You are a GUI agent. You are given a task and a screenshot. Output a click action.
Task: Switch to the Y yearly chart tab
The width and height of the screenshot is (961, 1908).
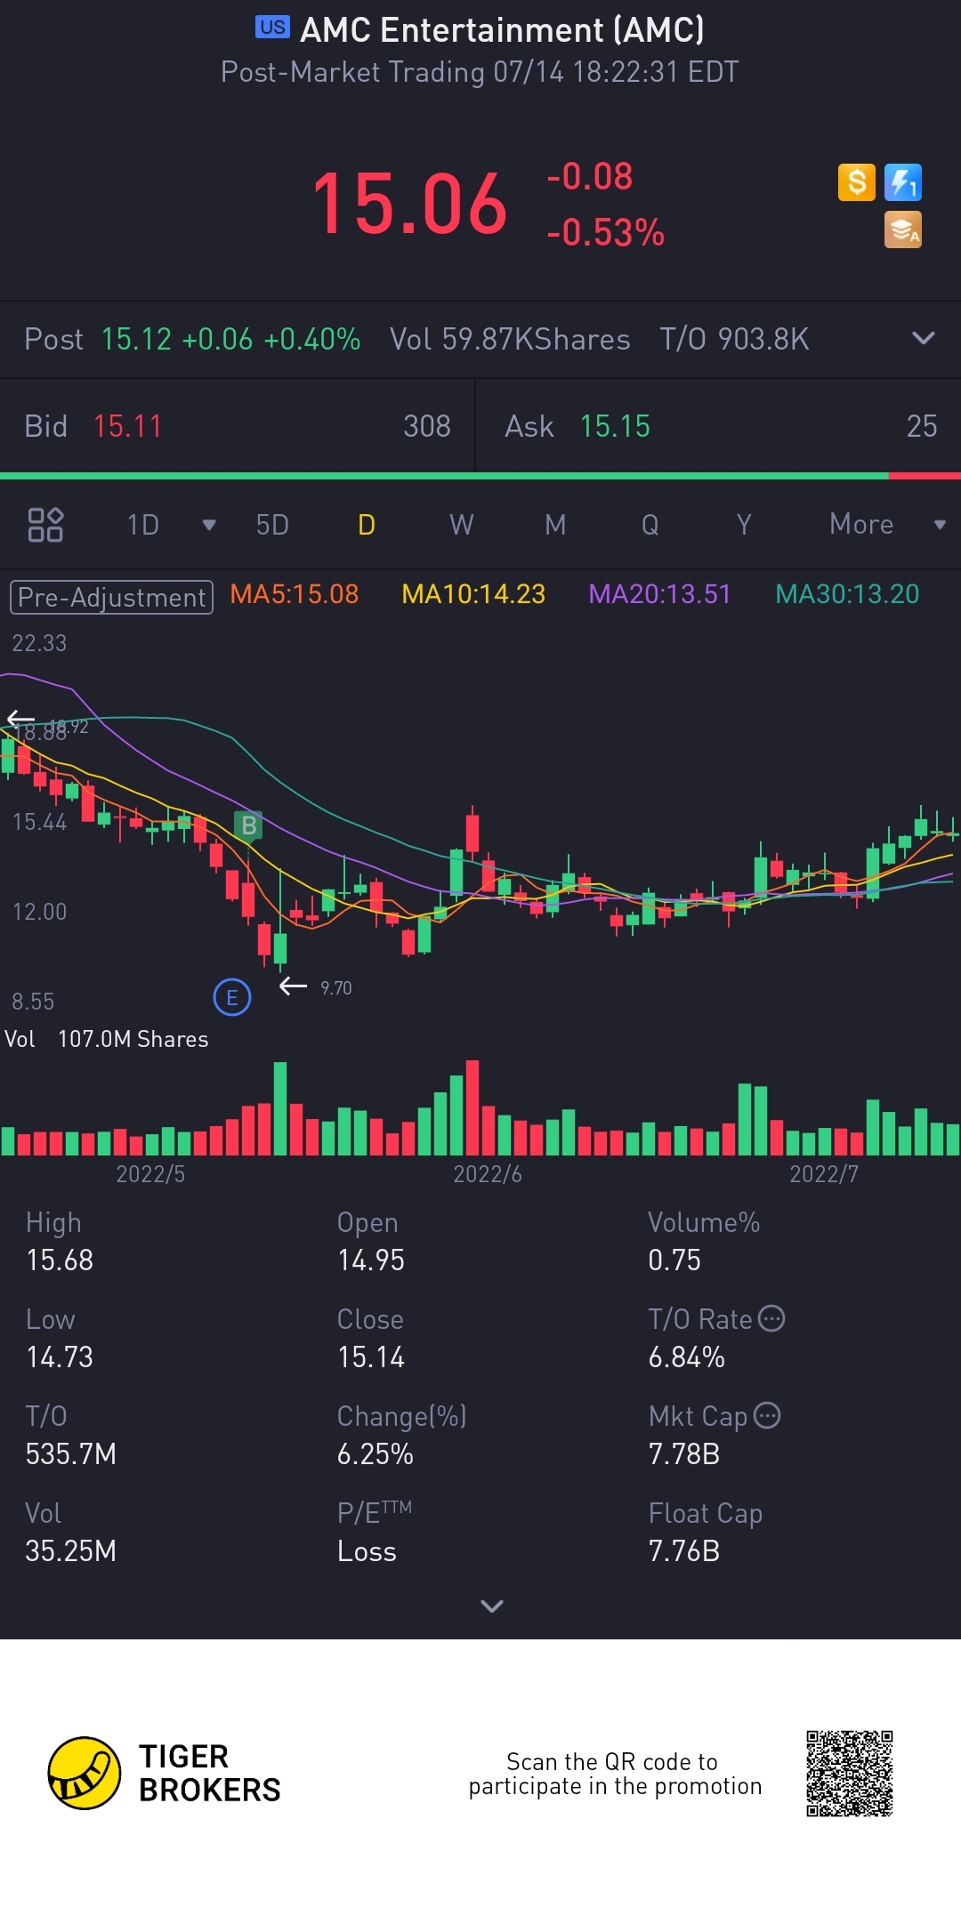[744, 525]
